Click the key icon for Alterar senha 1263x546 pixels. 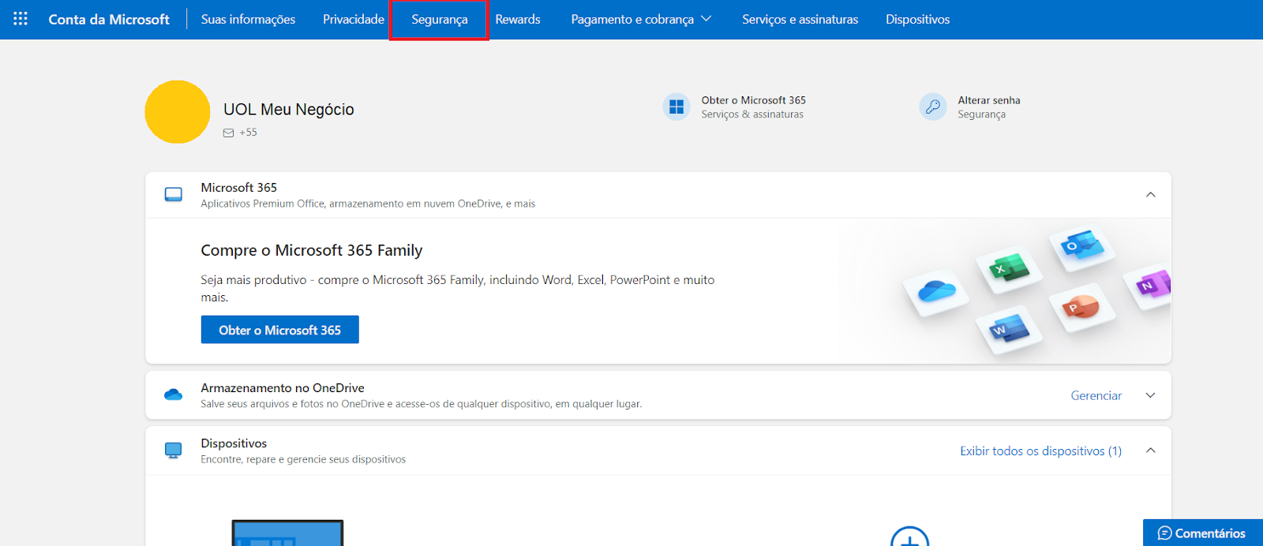[x=933, y=107]
